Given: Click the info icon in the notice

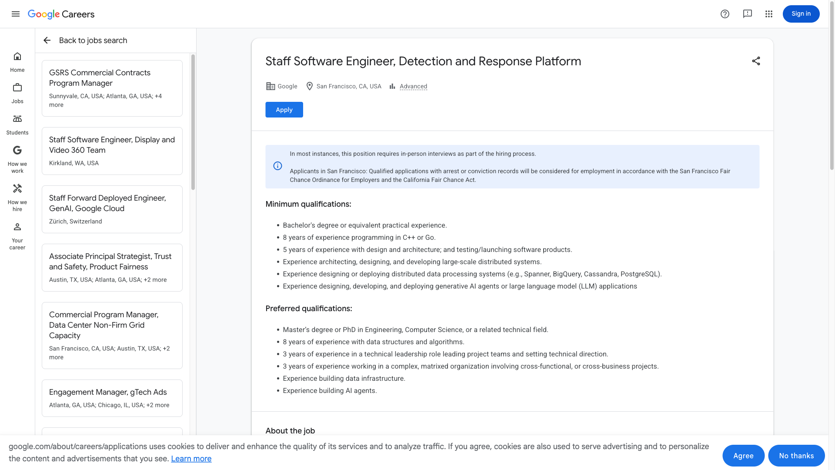Looking at the screenshot, I should tap(277, 166).
